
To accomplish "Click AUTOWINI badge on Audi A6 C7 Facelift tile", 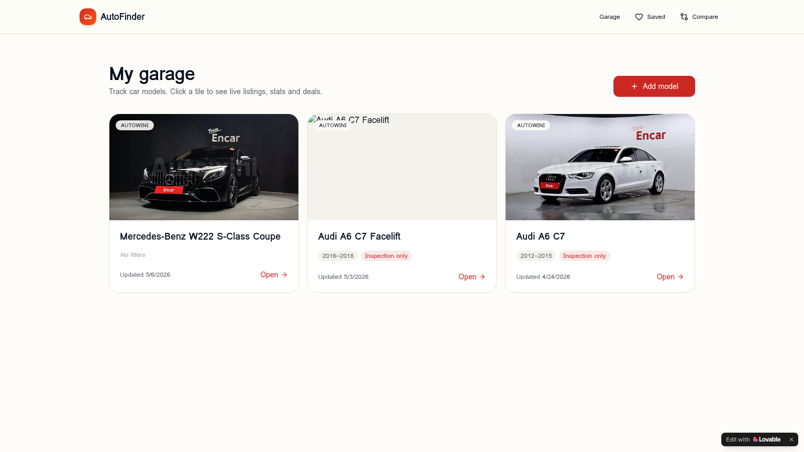I will coord(333,126).
